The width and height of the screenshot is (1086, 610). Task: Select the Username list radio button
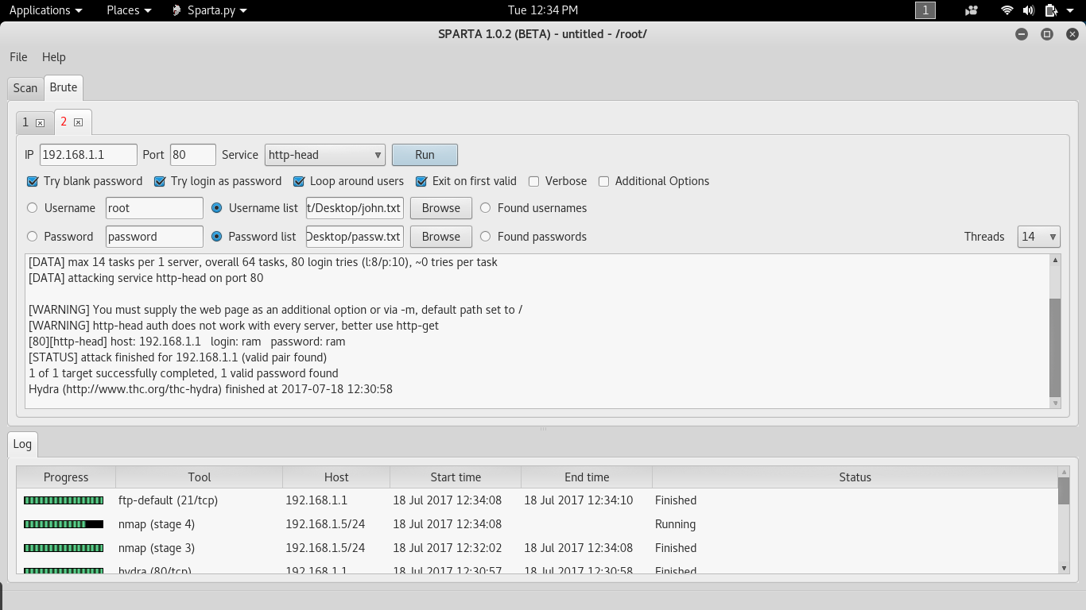click(x=216, y=208)
